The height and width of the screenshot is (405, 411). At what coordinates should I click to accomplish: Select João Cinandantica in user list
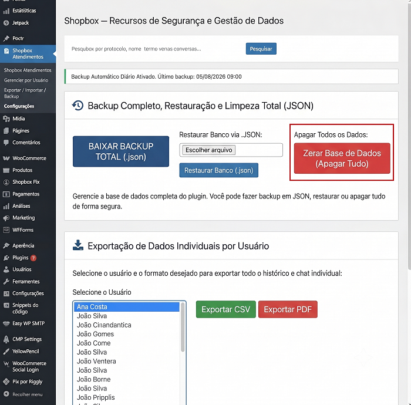point(127,325)
